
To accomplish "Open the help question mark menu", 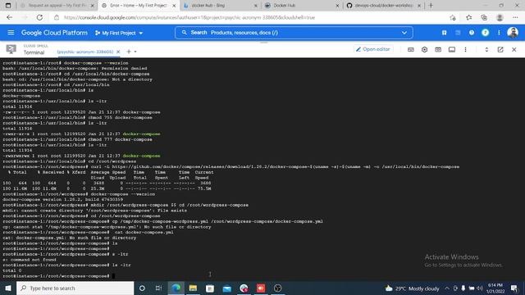I will coord(472,33).
